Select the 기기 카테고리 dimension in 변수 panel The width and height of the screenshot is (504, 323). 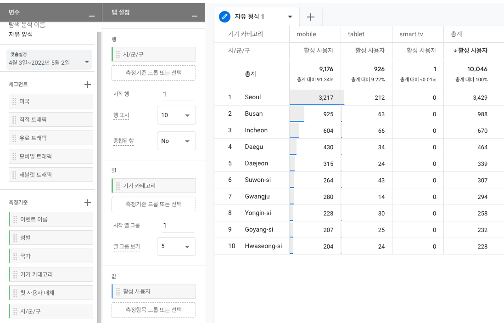point(51,274)
